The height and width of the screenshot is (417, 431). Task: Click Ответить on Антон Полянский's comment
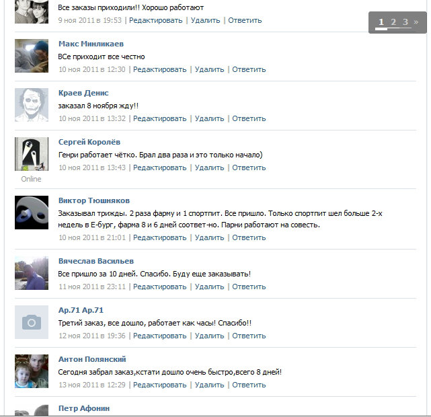[x=249, y=385]
